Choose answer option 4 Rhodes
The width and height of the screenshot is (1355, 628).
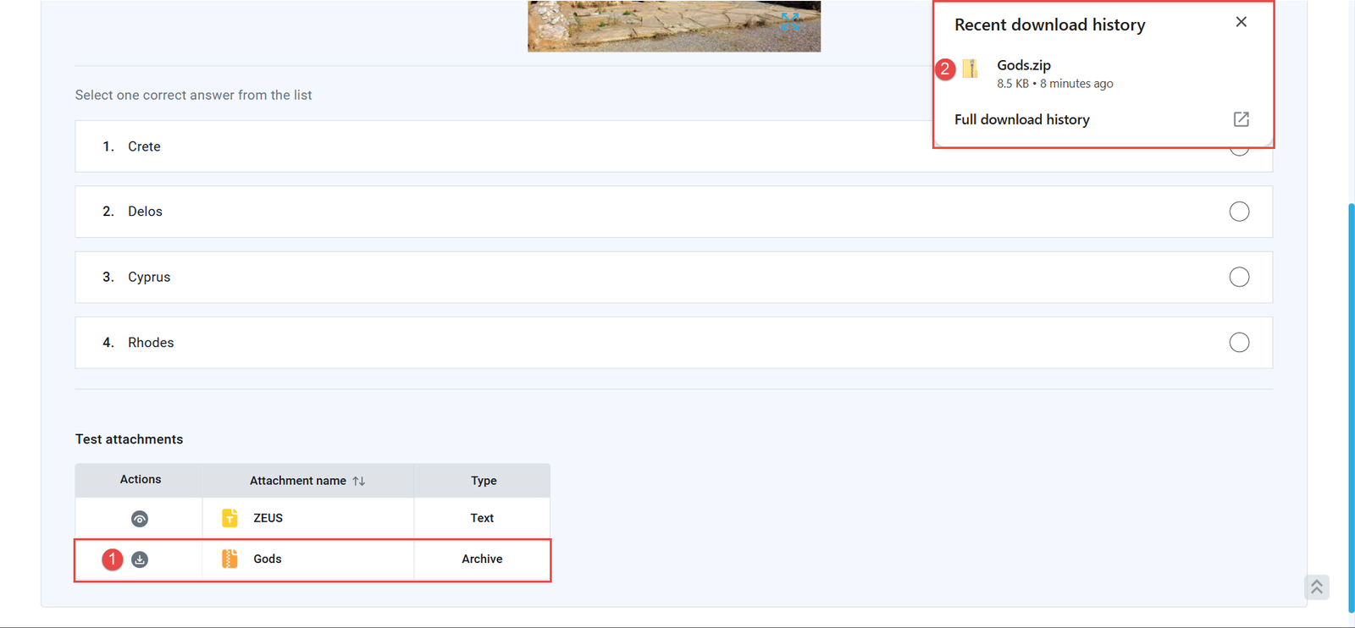(673, 342)
